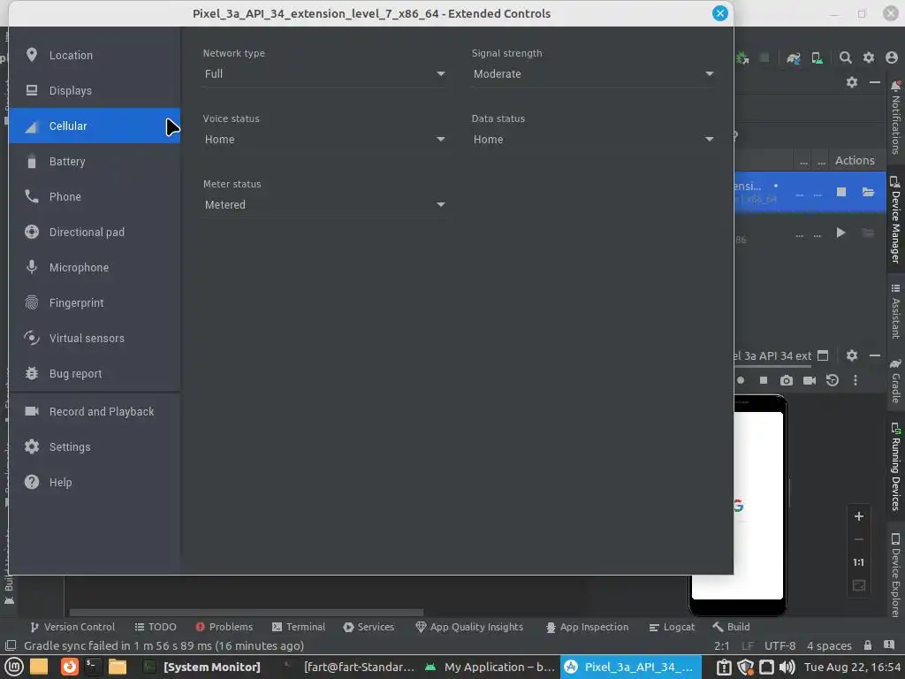Image resolution: width=905 pixels, height=679 pixels.
Task: Switch to My Application taskbar window
Action: 491,667
